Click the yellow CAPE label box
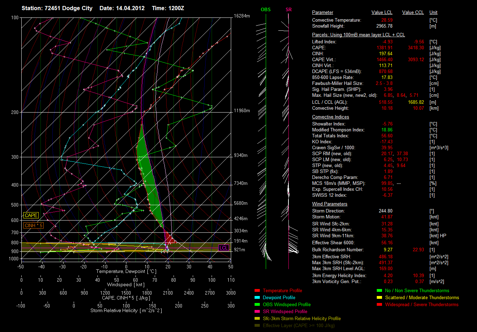 [x=31, y=216]
